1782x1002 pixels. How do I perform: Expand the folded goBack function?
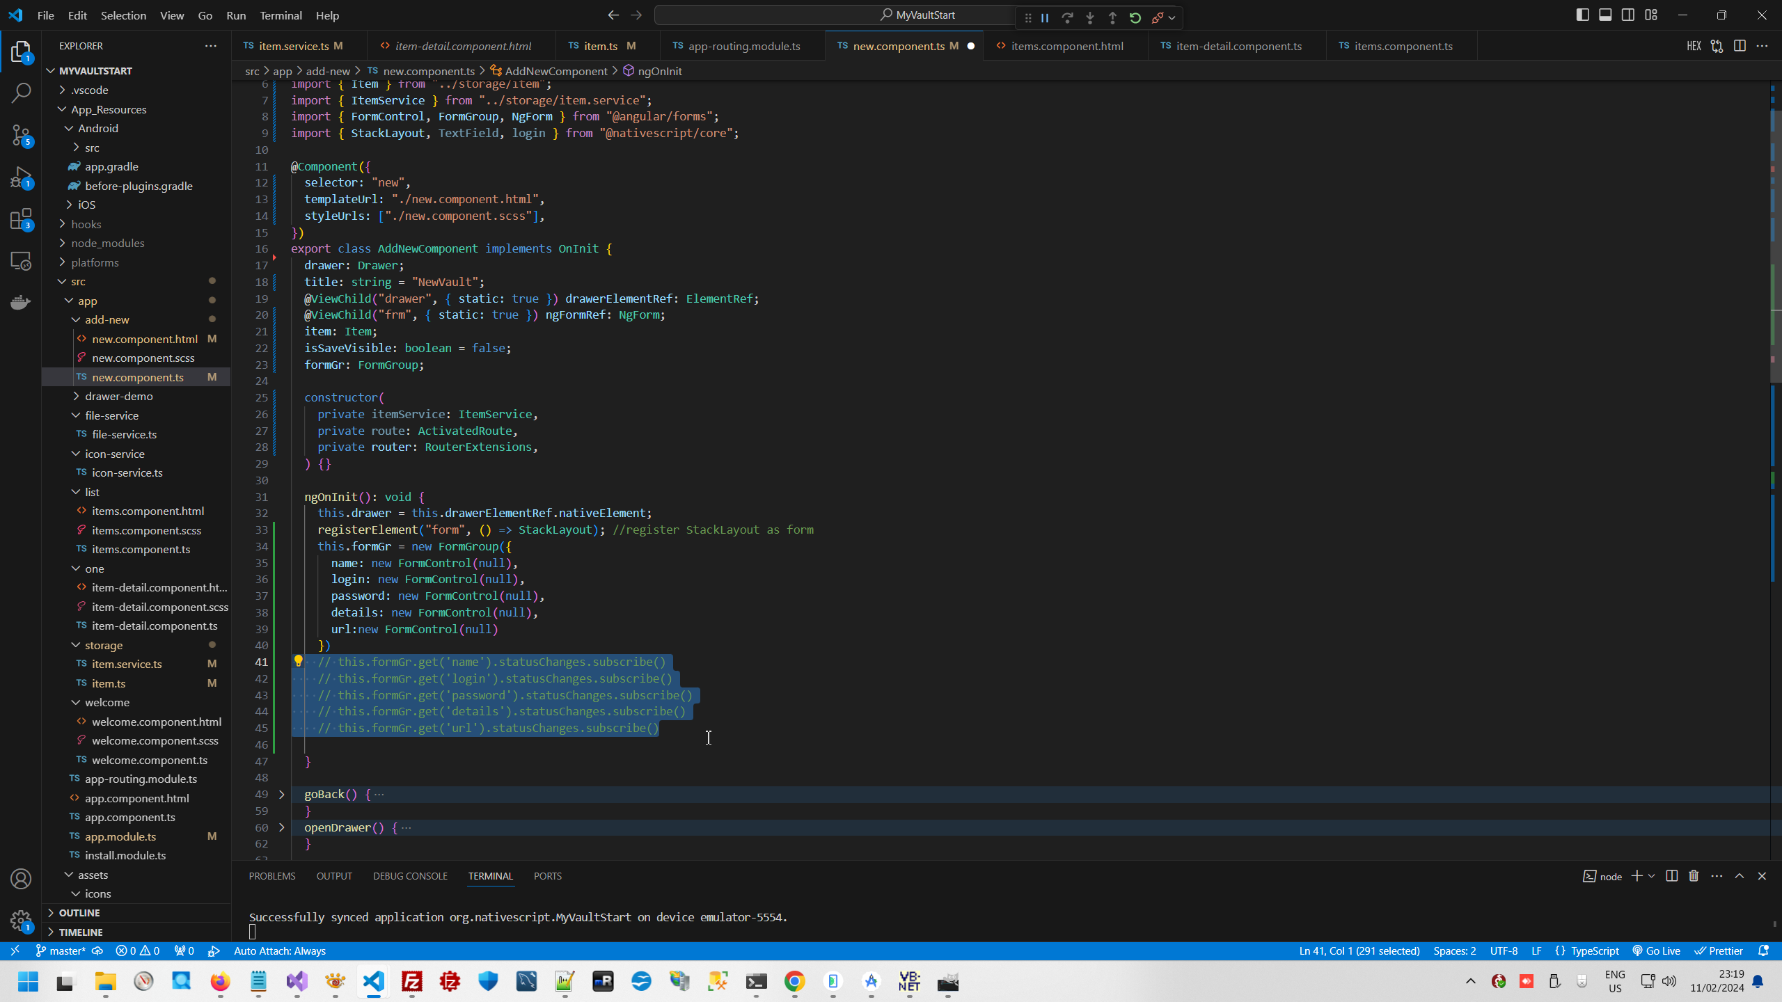[x=282, y=794]
